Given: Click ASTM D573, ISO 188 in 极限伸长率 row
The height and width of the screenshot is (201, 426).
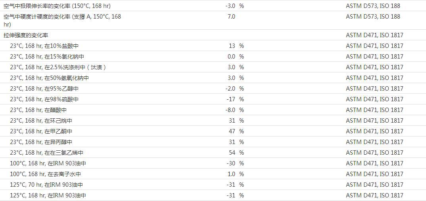Looking at the screenshot, I should [372, 6].
